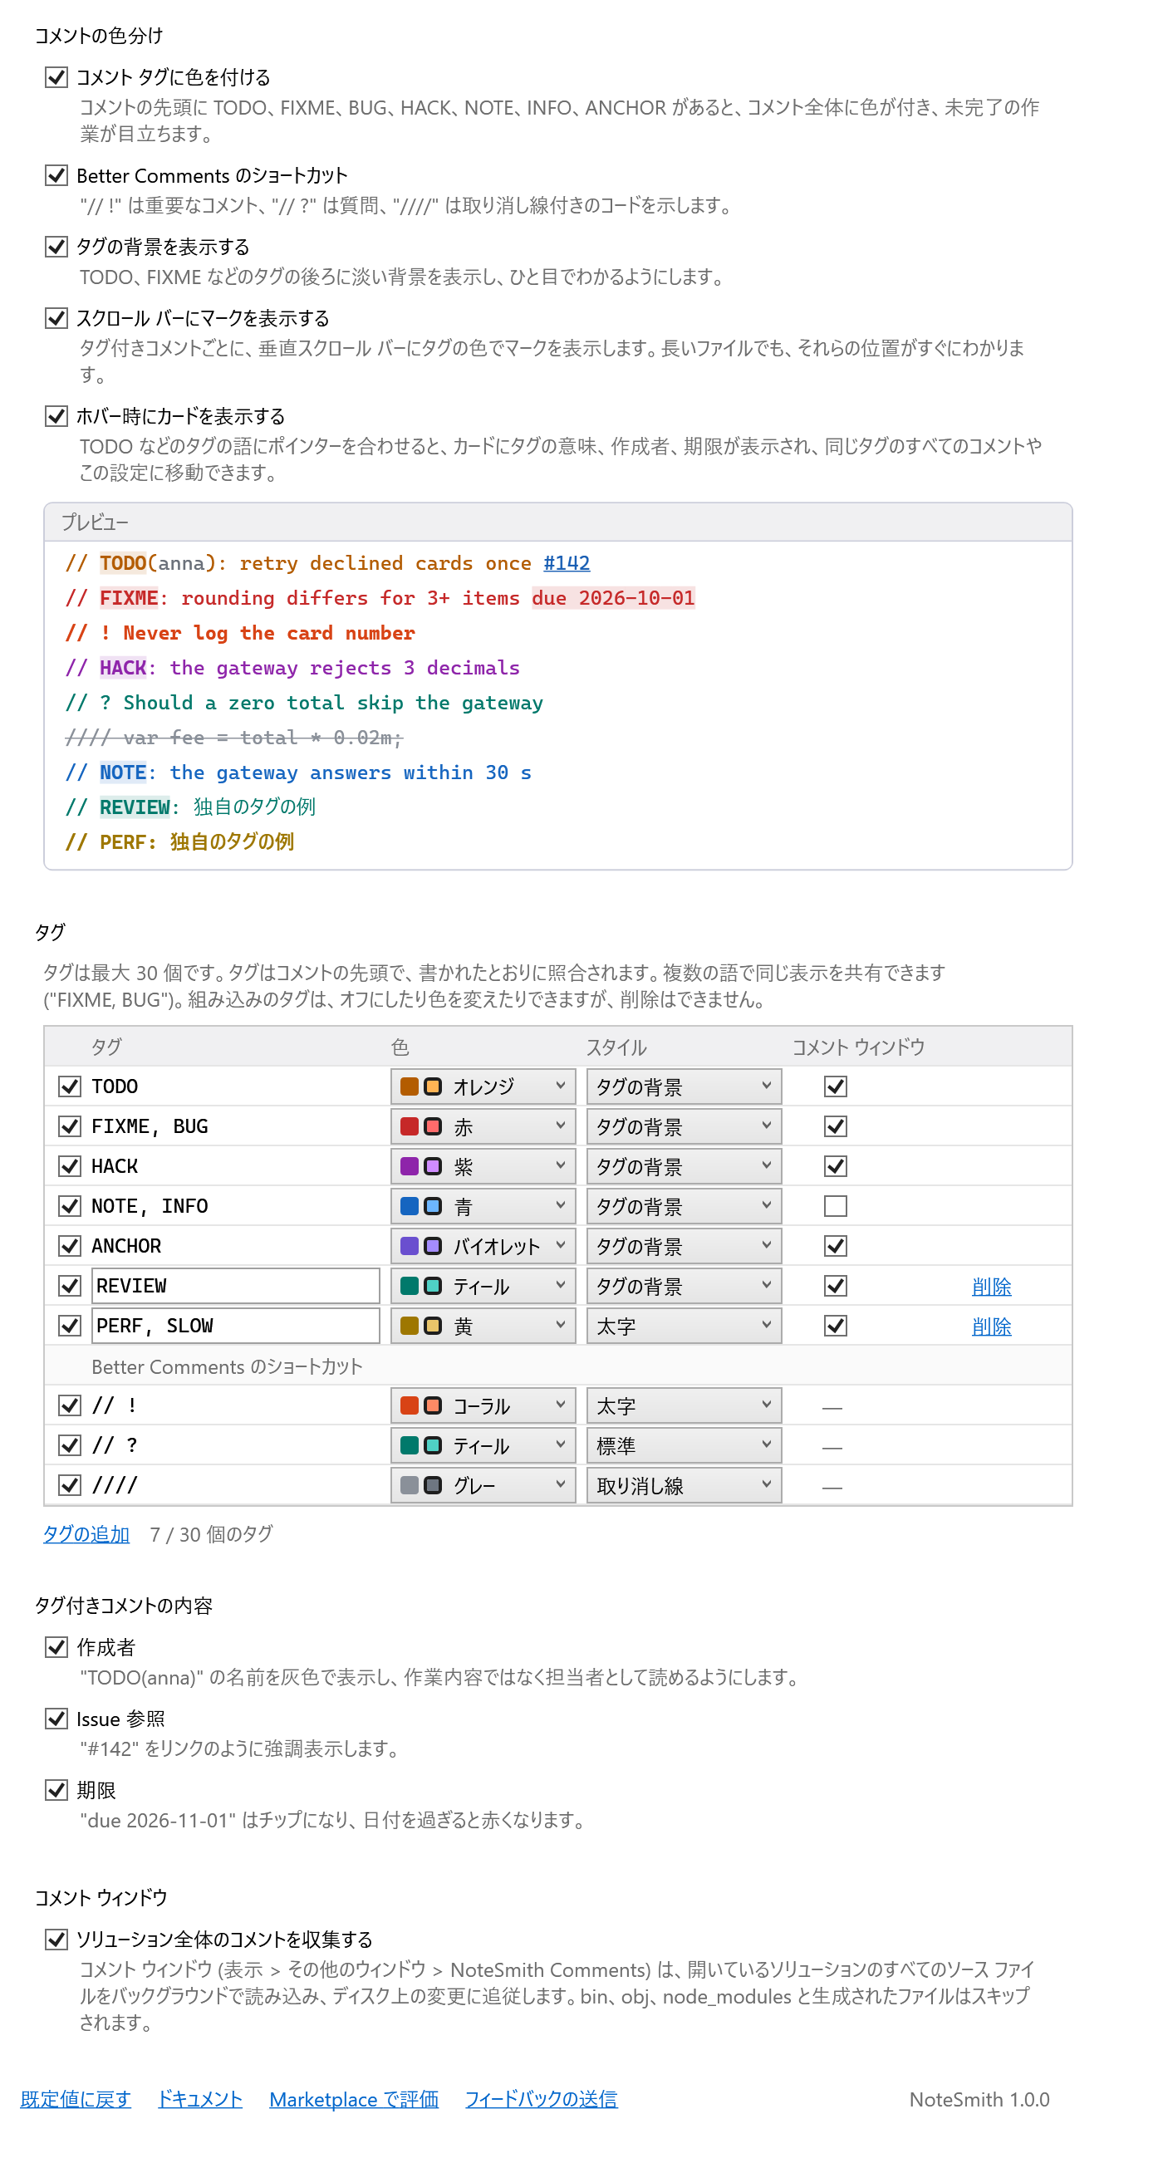Enable comment window for NOTE, INFO row
The image size is (1163, 2158).
point(836,1206)
